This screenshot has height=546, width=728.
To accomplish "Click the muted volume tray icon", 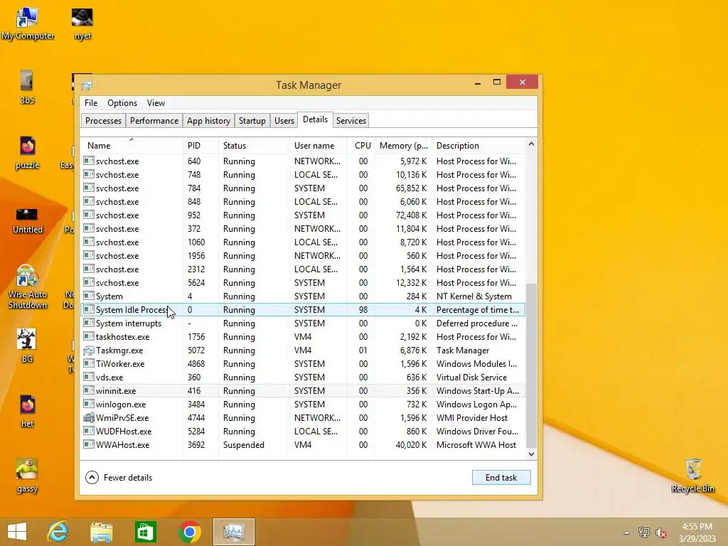I will (661, 532).
